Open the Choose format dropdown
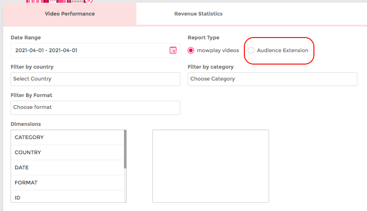This screenshot has height=211, width=367. [95, 107]
